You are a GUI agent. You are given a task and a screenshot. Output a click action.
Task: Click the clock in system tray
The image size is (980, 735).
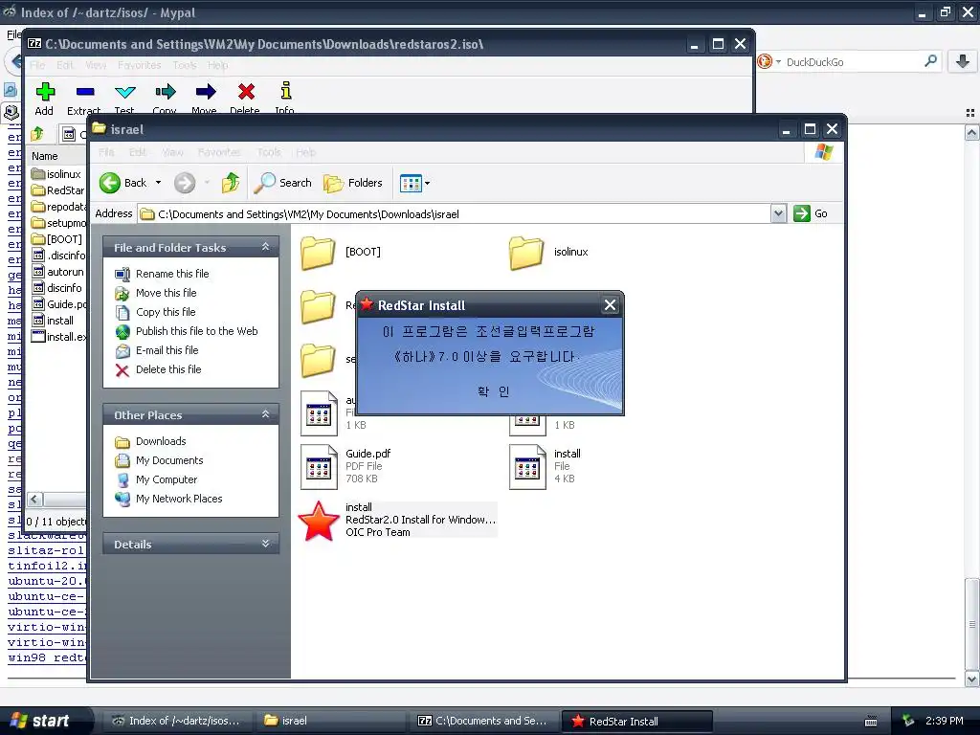(x=945, y=721)
